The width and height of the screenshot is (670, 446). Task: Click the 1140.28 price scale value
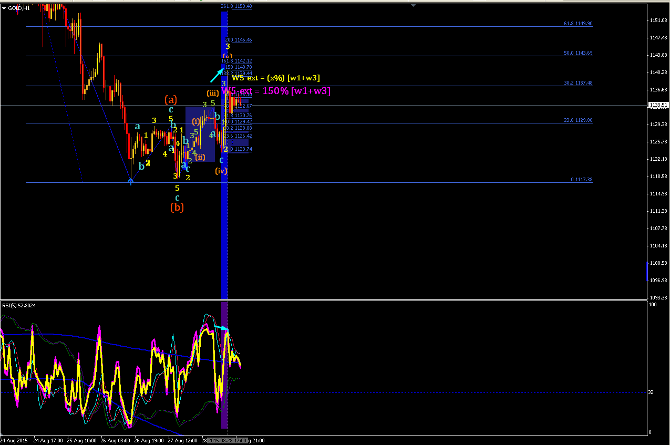(x=659, y=72)
